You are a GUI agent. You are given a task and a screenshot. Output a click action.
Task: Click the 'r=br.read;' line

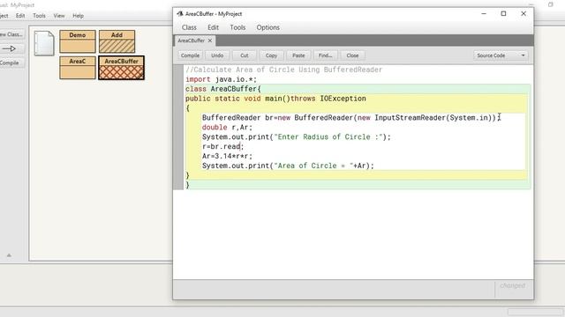223,146
